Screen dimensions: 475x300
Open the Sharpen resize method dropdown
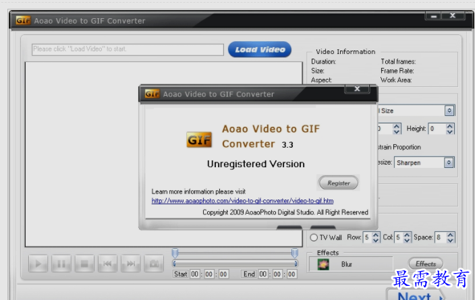(449, 162)
